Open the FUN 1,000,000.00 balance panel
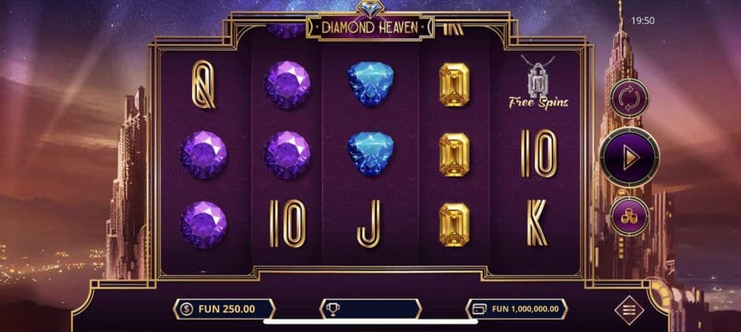The height and width of the screenshot is (332, 741). coord(517,310)
